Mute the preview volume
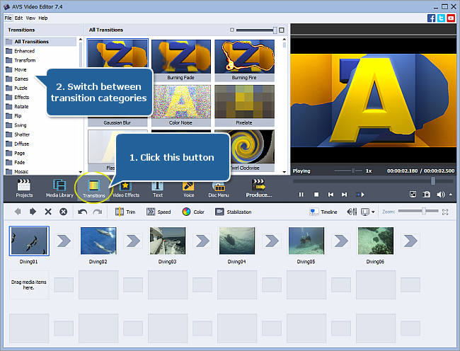460x351 pixels. [440, 195]
